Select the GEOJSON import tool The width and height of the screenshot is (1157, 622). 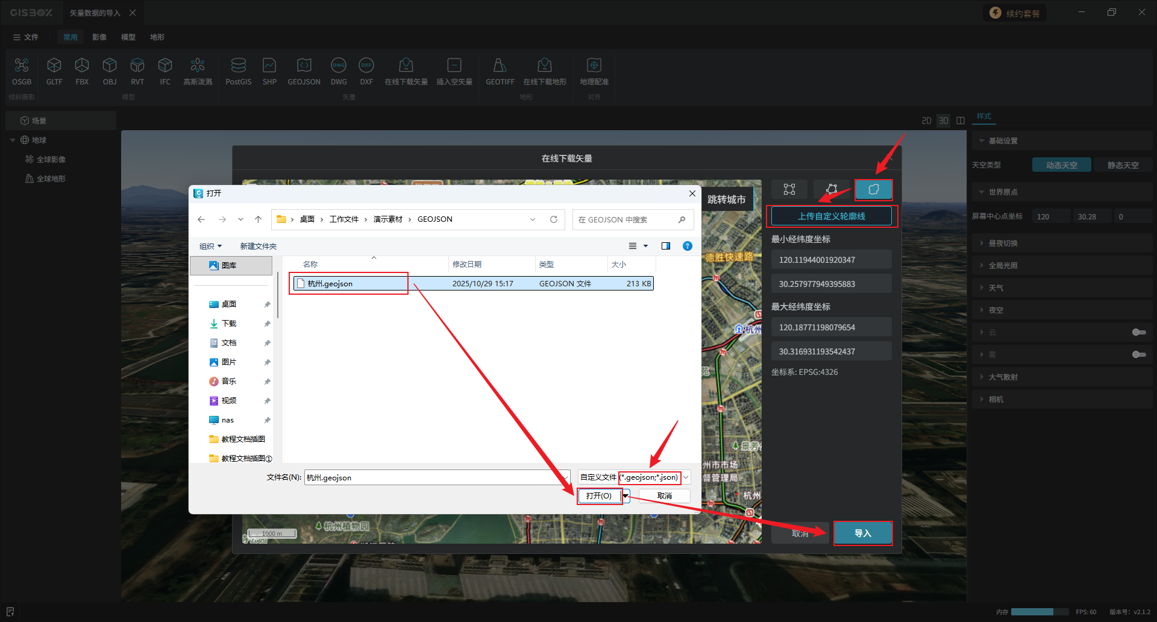click(x=304, y=71)
